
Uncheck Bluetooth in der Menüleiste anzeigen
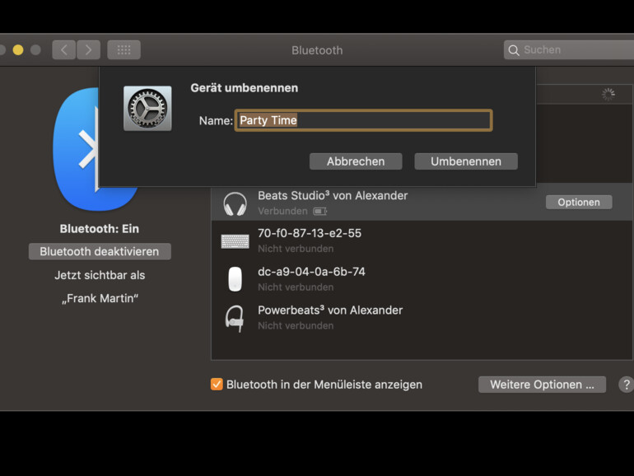point(217,385)
